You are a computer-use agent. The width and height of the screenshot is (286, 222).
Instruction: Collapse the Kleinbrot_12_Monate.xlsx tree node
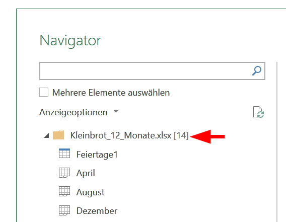click(47, 135)
